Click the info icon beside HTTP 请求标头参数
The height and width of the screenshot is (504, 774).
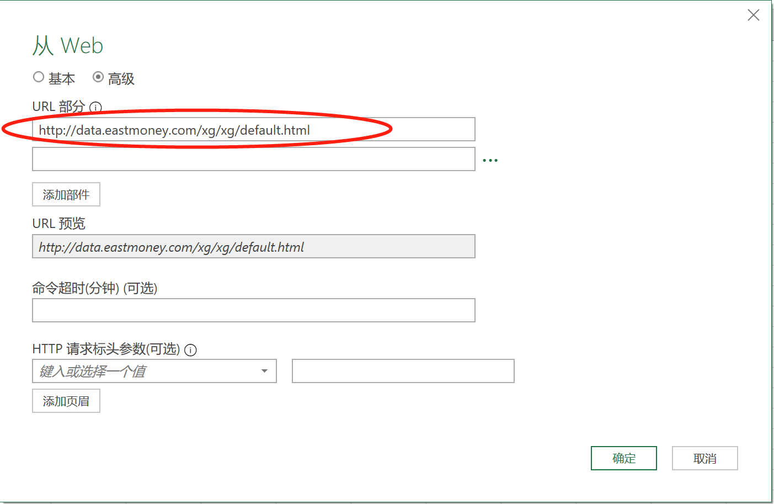pyautogui.click(x=190, y=350)
